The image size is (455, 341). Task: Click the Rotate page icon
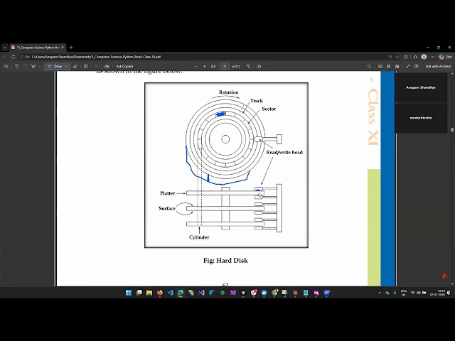tap(248, 66)
